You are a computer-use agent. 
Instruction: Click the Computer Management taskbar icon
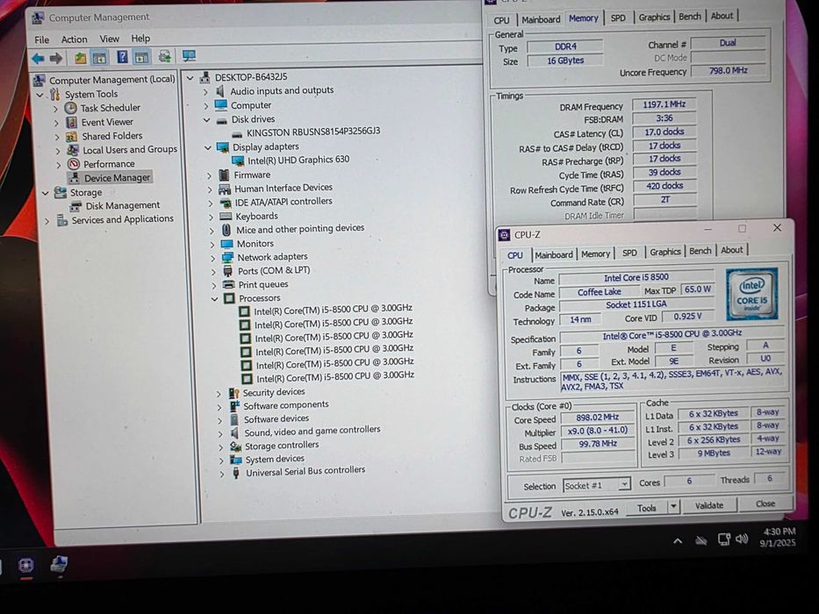point(59,566)
